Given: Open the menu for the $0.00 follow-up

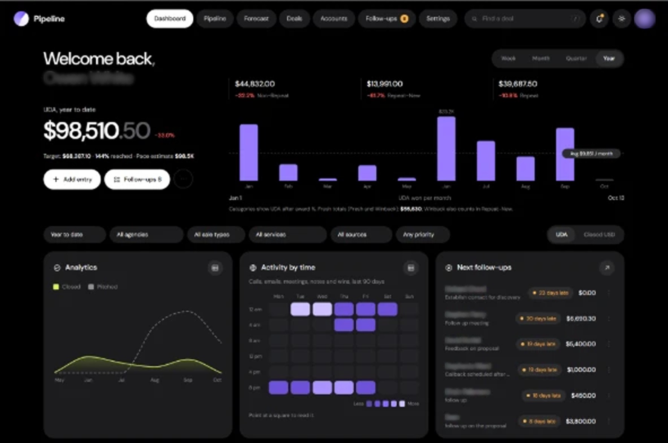Looking at the screenshot, I should tap(609, 293).
